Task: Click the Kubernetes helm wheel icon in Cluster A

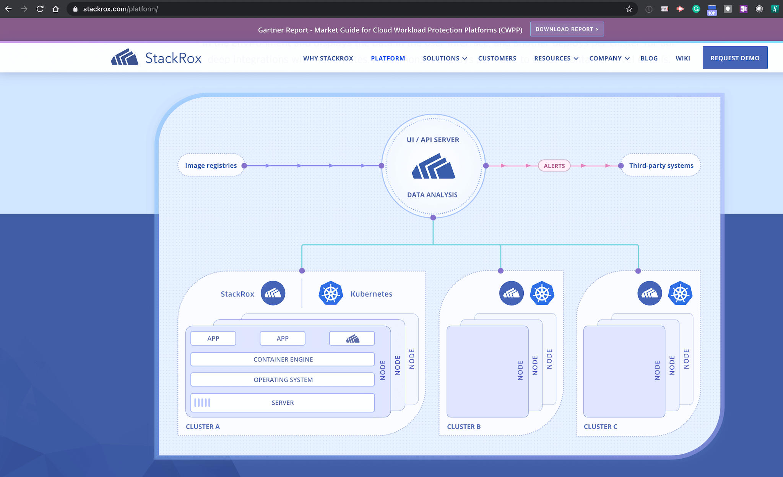Action: pos(330,293)
